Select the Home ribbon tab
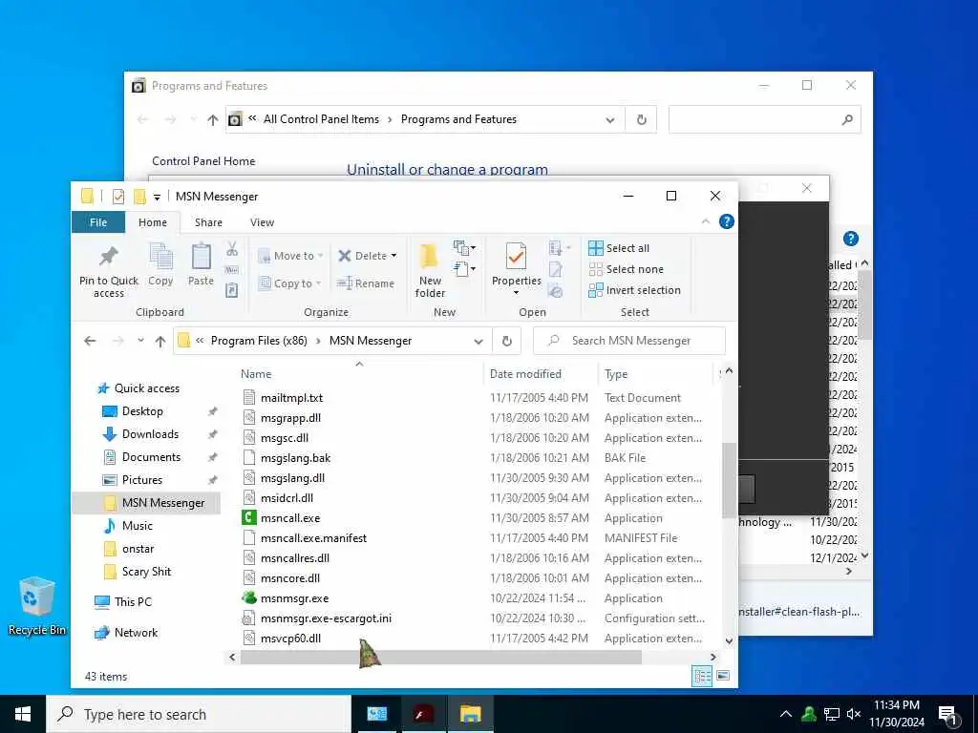 coord(153,222)
